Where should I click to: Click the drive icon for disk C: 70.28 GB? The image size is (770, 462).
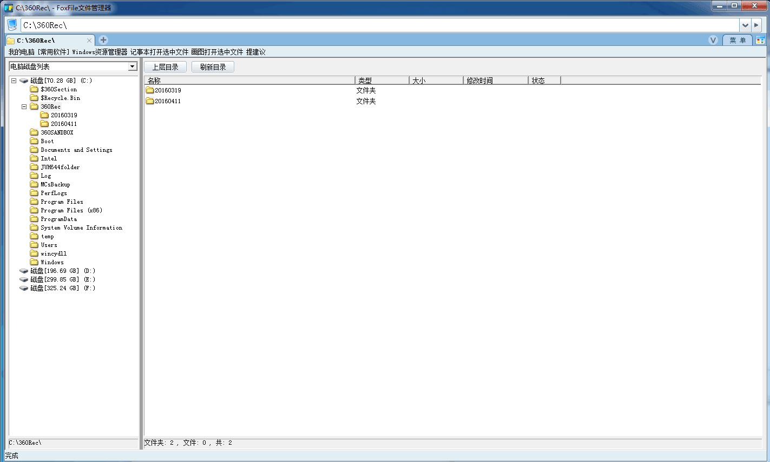(x=24, y=81)
